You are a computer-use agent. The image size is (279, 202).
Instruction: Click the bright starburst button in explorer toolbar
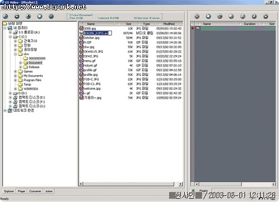(x=40, y=17)
